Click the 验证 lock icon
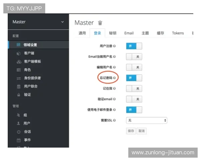 (x=19, y=95)
